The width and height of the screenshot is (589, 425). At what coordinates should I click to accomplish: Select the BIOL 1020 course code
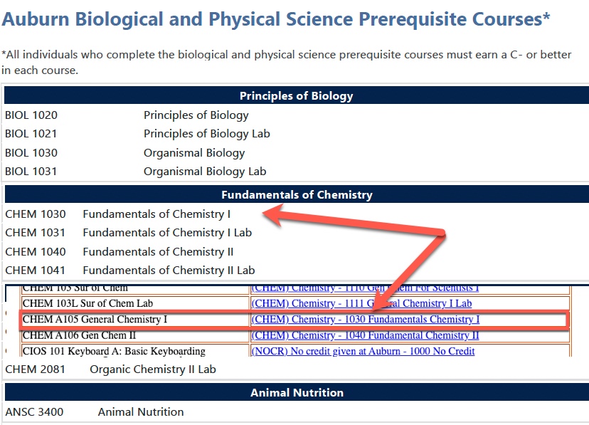(x=31, y=115)
